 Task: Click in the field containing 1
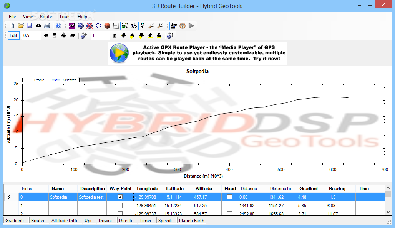click(x=100, y=35)
